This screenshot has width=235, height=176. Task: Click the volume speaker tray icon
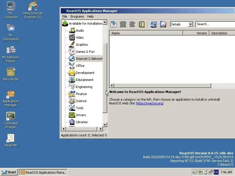[194, 172]
